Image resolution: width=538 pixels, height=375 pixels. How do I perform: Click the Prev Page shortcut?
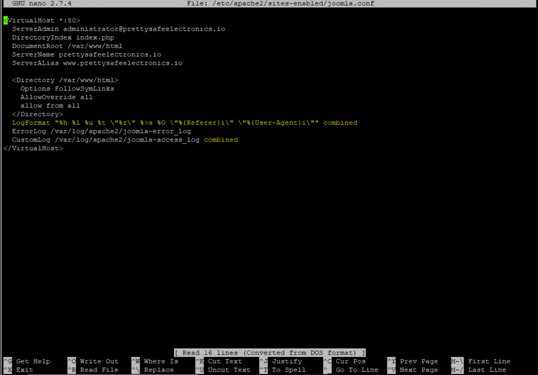coord(419,361)
